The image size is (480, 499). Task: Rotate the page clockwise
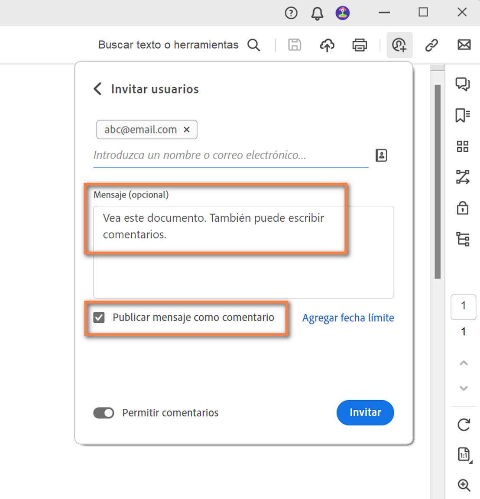pyautogui.click(x=463, y=425)
